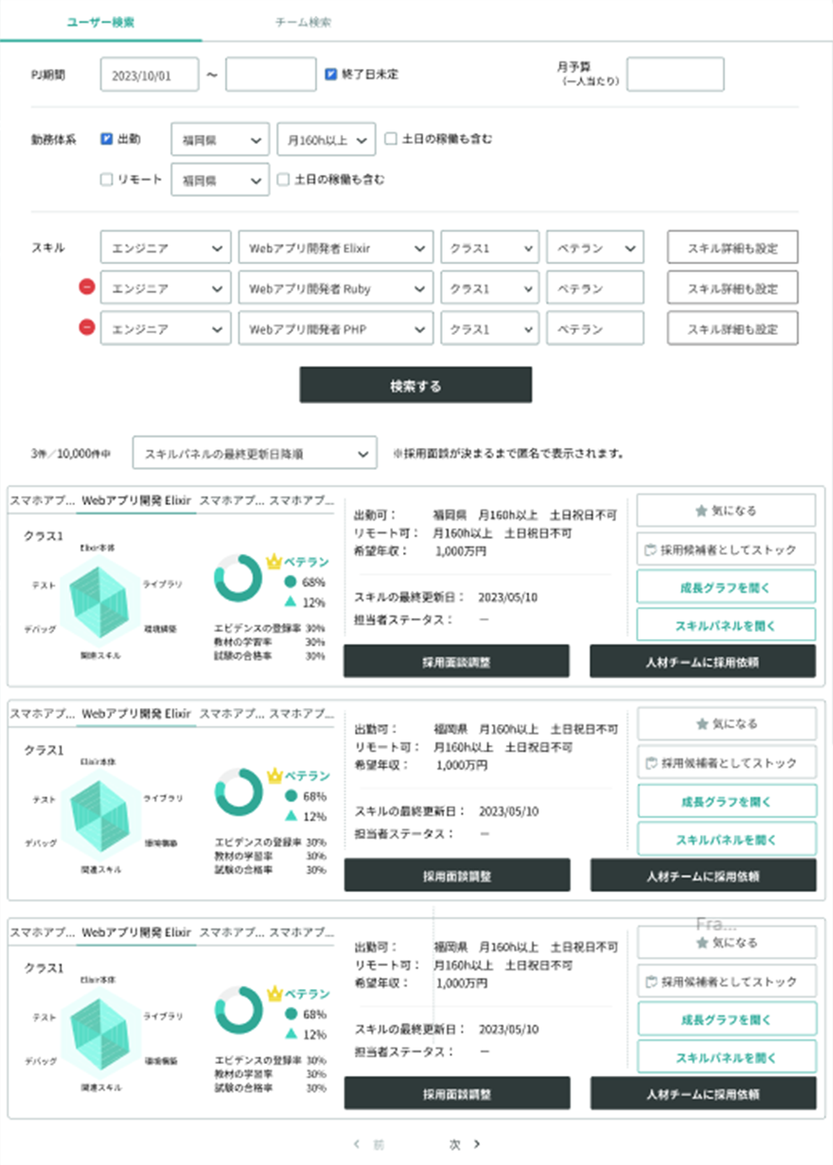Enable the リモート checkbox

pos(107,179)
